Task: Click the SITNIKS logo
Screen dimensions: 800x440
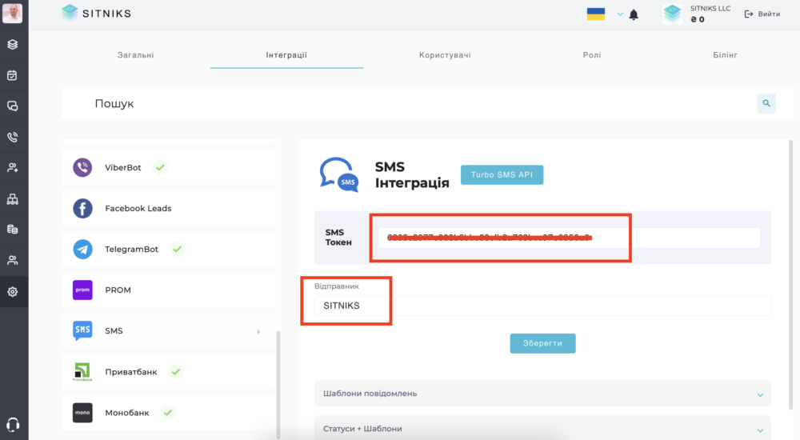Action: (97, 14)
